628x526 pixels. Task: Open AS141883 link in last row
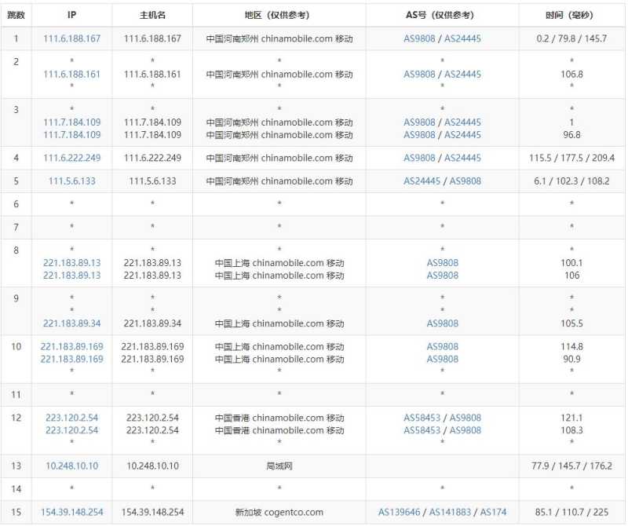coord(450,512)
